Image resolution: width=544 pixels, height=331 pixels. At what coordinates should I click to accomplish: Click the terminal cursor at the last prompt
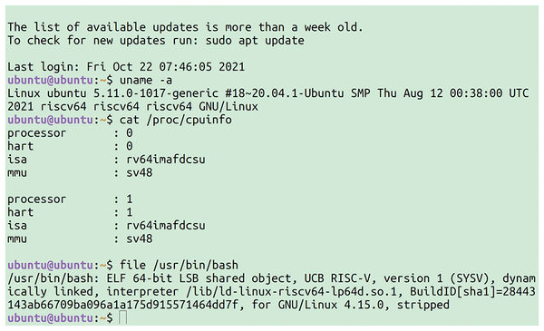pos(122,317)
